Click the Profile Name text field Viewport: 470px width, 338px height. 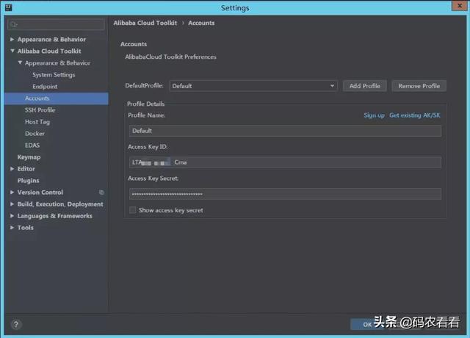(x=284, y=131)
